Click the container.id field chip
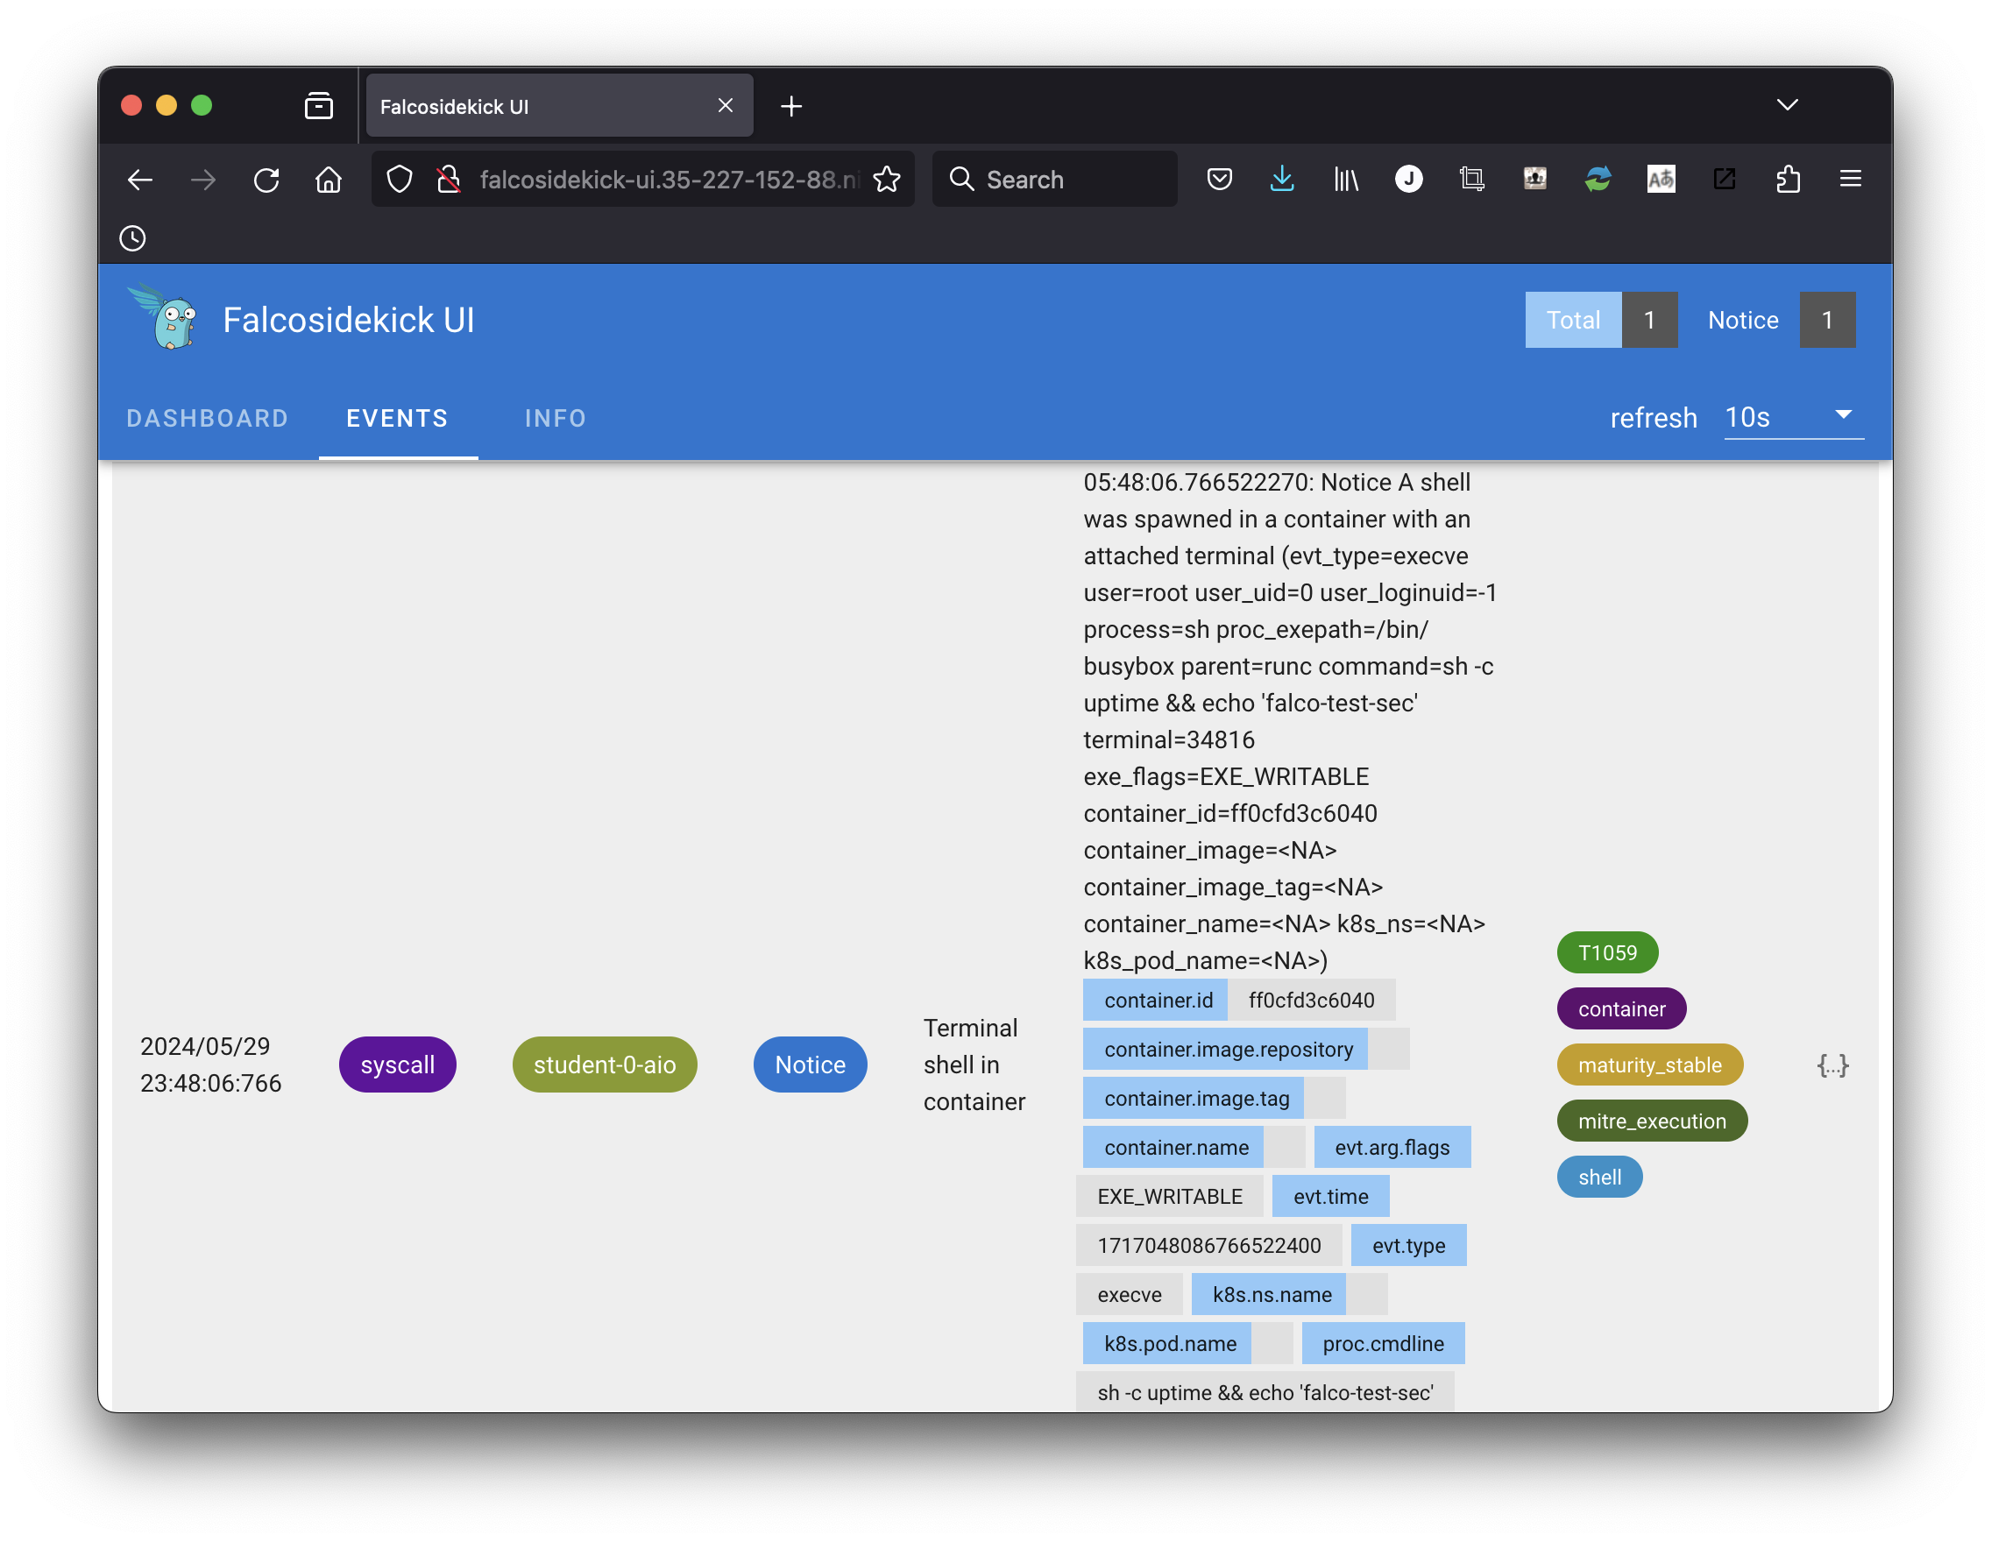 tap(1155, 1000)
